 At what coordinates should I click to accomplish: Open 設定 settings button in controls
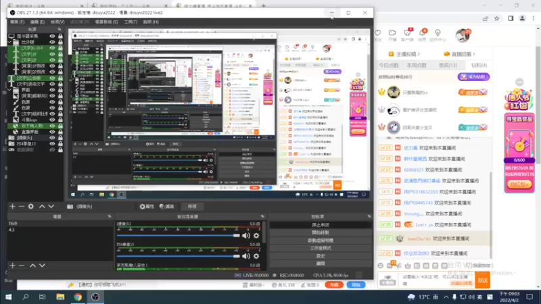321,256
